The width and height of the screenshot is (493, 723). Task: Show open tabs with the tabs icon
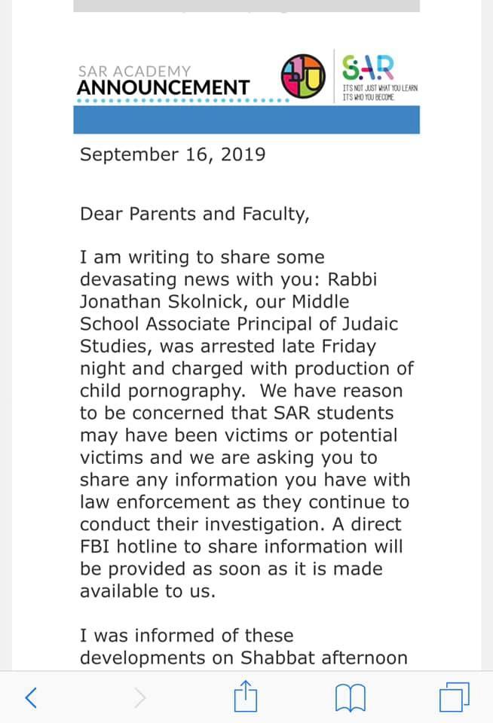[455, 697]
